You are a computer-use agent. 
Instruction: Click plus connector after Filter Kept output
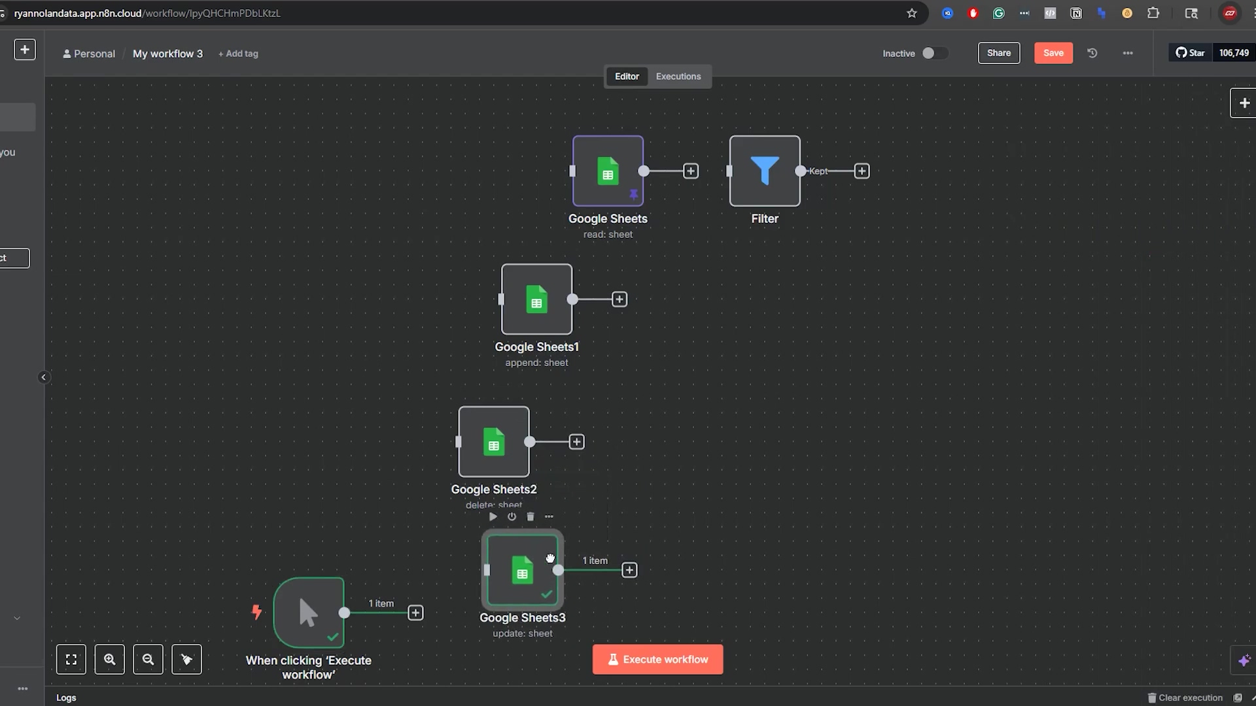pos(862,171)
